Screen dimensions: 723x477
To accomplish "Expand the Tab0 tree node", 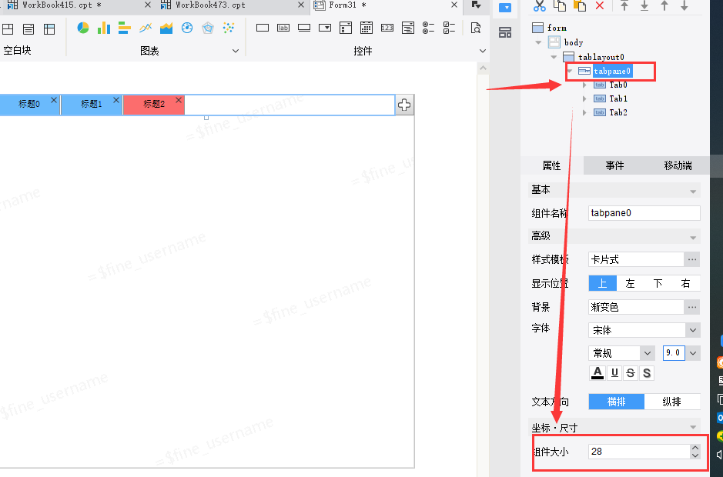I will 584,85.
